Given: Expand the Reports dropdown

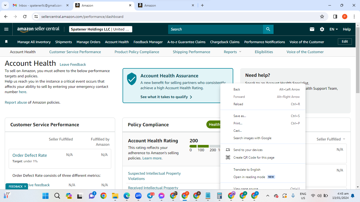Looking at the screenshot, I should coord(232,52).
